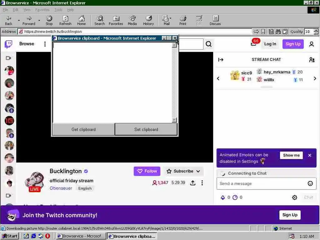Launch Opera from the quick launch bar
The width and height of the screenshot is (320, 240).
(47, 236)
